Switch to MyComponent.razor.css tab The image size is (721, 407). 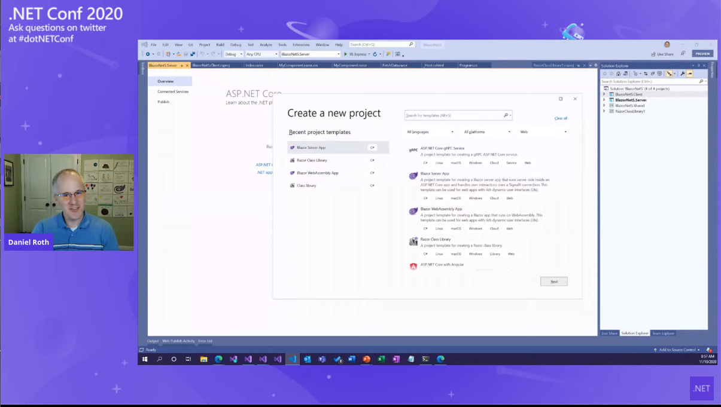(x=299, y=65)
